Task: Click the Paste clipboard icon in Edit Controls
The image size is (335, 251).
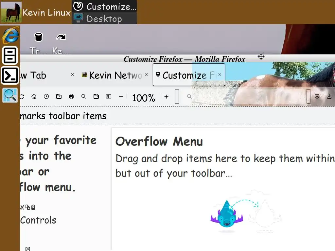Action: coord(33,207)
